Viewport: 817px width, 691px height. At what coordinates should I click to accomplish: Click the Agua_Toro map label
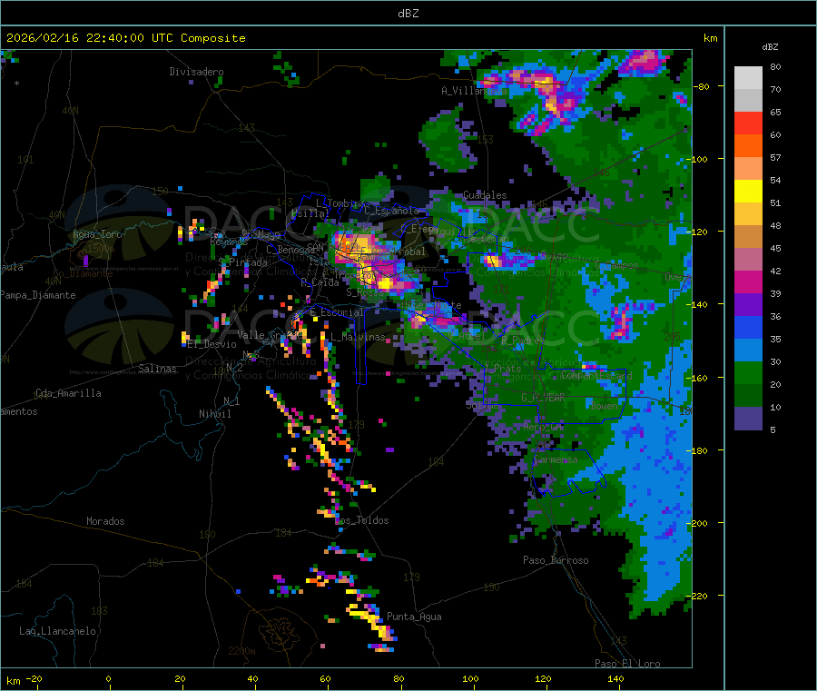[97, 234]
